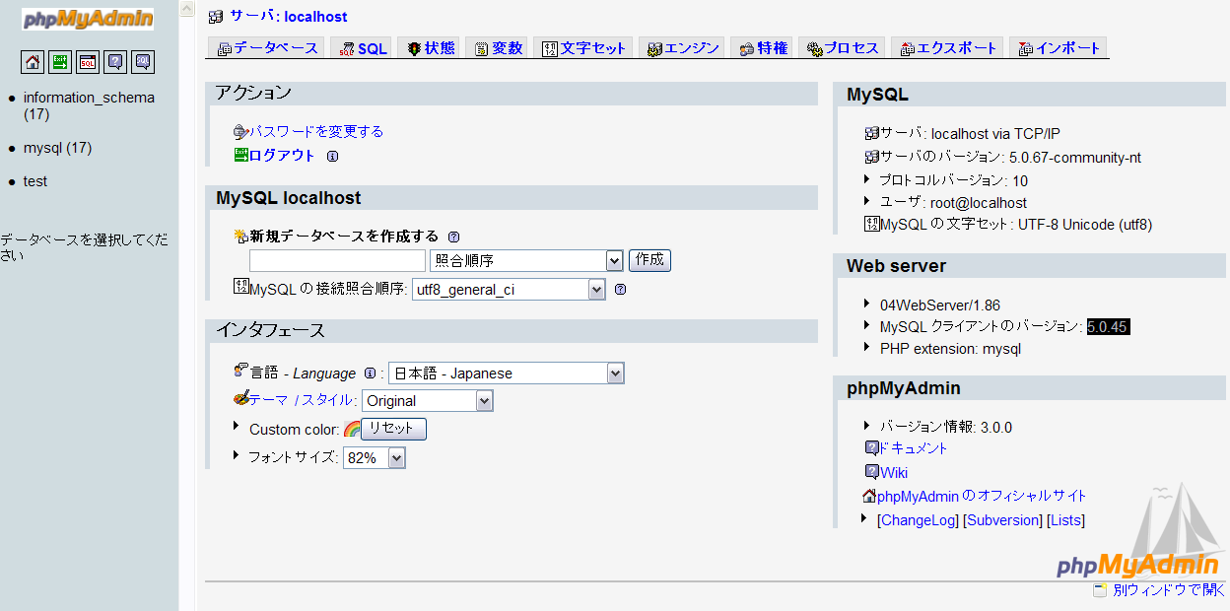Click help icon beside 新規データベースを作成する
This screenshot has height=611, width=1230.
pos(453,237)
